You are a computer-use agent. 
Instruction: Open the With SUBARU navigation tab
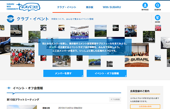[x=112, y=7]
